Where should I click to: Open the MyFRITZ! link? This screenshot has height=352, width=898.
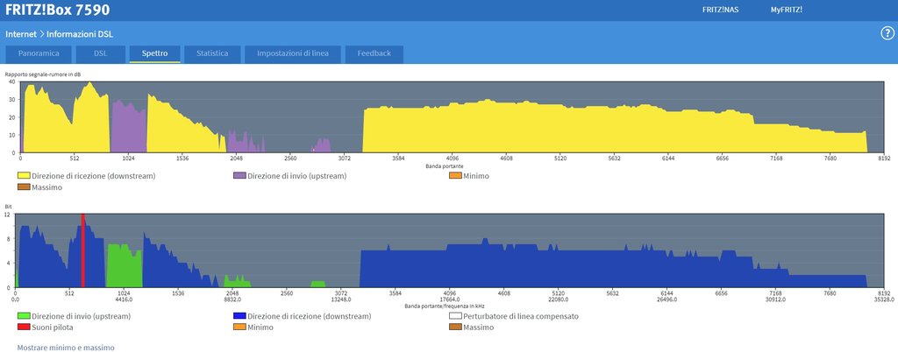(786, 10)
